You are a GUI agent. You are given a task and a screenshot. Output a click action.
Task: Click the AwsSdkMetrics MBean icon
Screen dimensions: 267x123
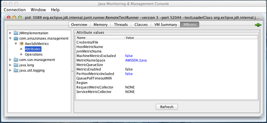tap(22, 44)
